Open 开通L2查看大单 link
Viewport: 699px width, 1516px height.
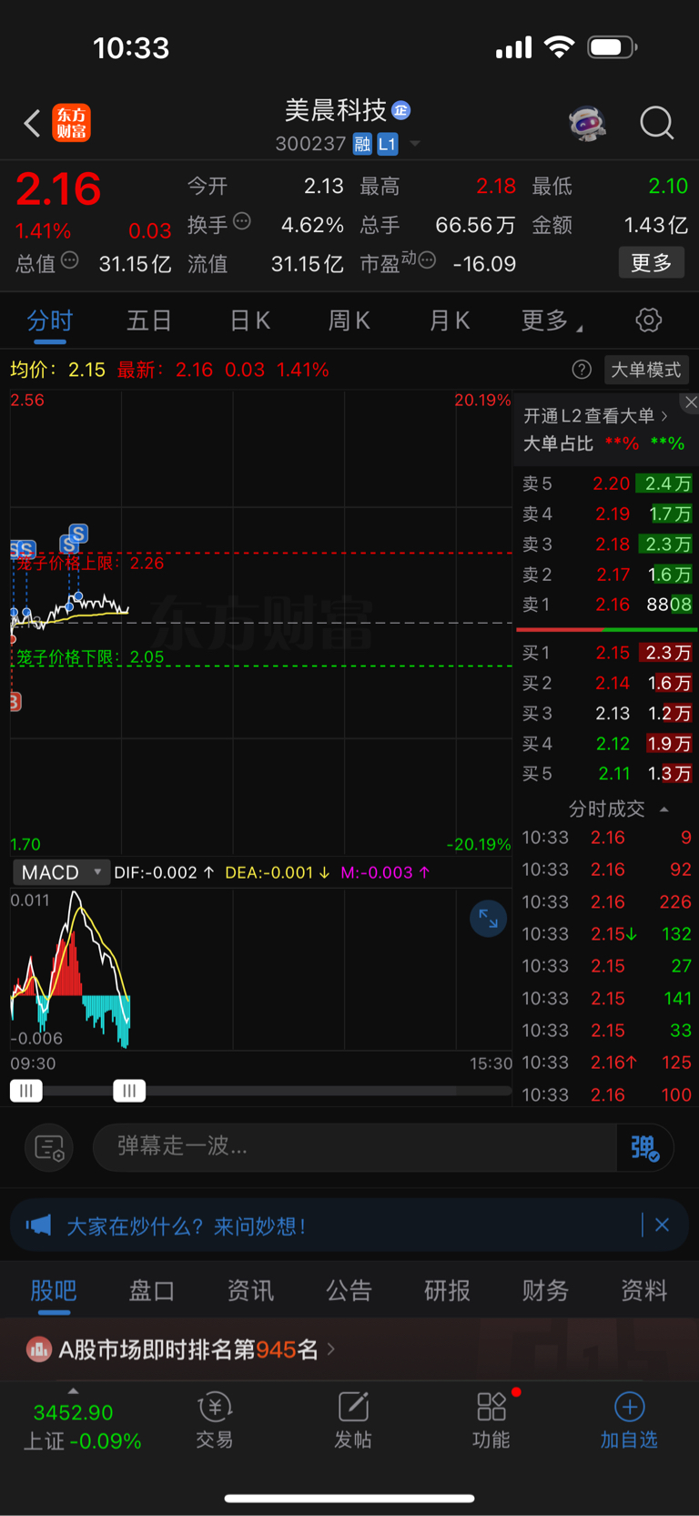[x=595, y=416]
